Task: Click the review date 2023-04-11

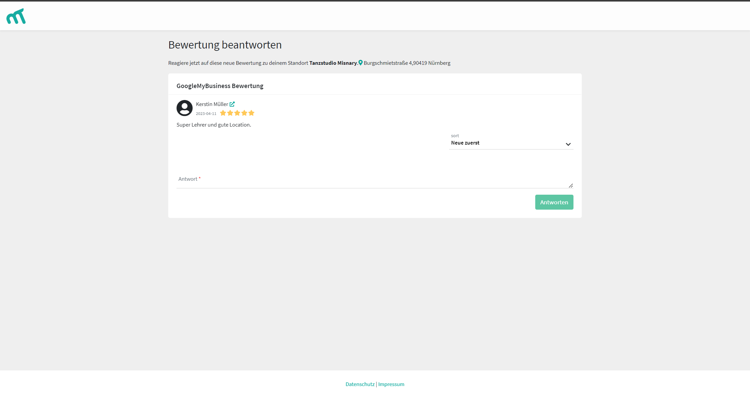Action: (x=206, y=114)
